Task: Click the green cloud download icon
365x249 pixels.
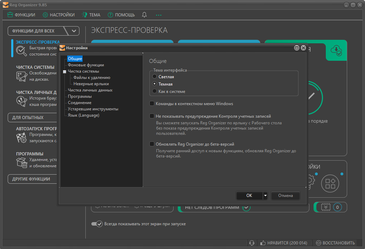Action: click(x=336, y=50)
